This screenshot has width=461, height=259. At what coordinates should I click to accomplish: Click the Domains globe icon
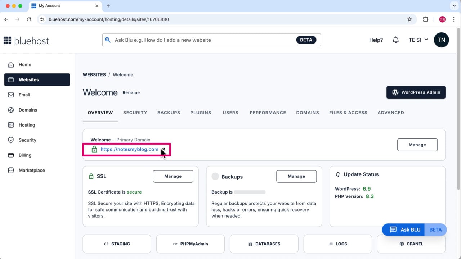point(11,110)
